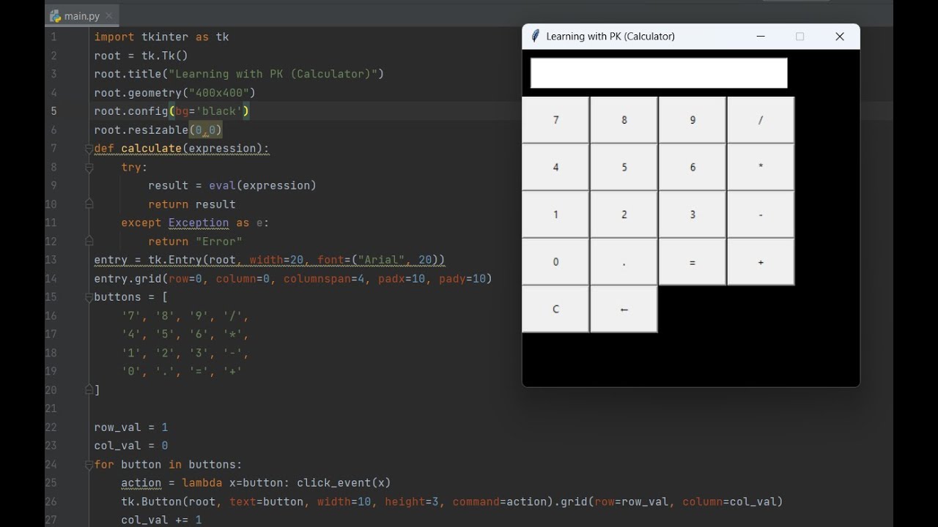Collapse the calculate function definition fold

89,149
